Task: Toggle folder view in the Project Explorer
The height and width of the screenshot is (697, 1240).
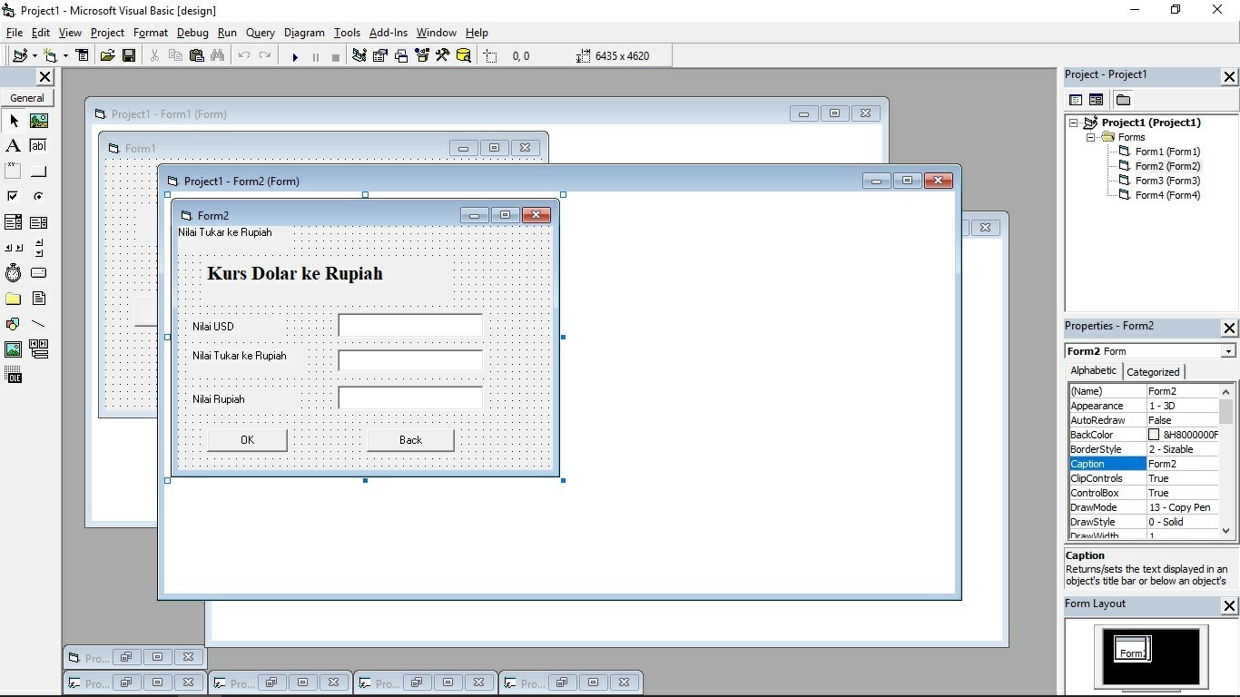Action: 1123,100
